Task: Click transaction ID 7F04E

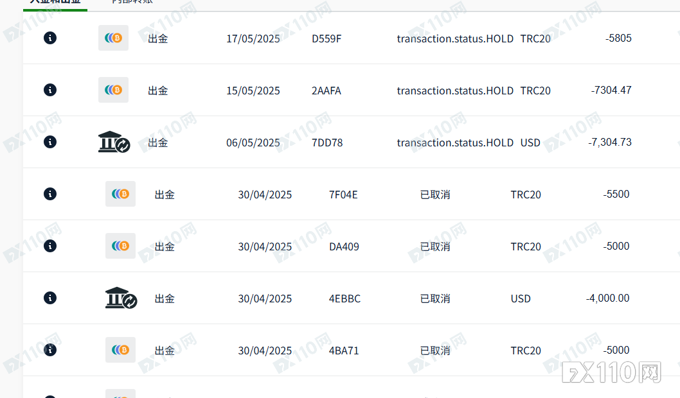Action: coord(343,195)
